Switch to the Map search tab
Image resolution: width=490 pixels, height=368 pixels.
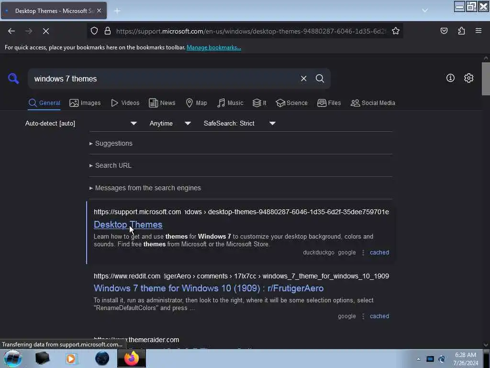197,103
